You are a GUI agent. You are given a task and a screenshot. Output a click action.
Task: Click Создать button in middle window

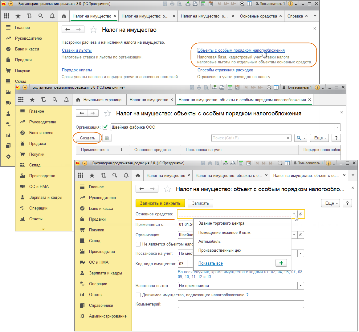[x=88, y=138]
